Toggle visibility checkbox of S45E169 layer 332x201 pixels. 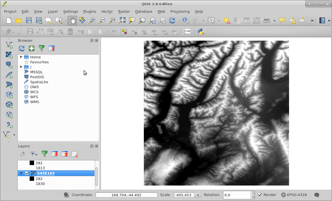(x=27, y=173)
